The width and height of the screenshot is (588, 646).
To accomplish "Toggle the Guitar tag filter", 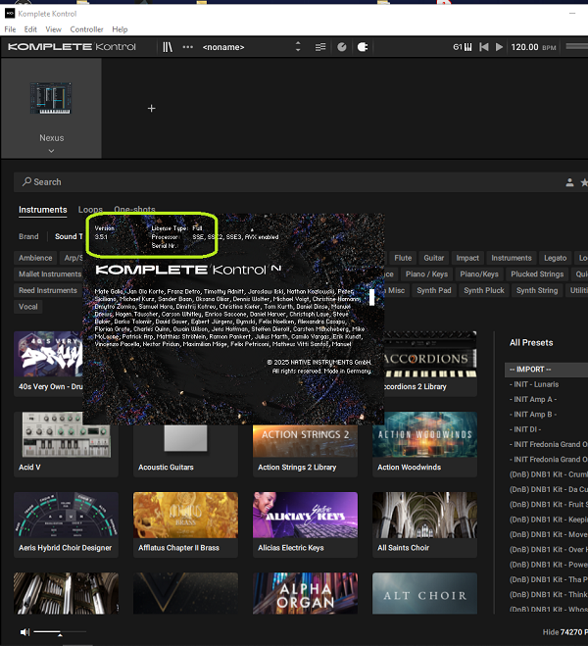I will pyautogui.click(x=434, y=258).
